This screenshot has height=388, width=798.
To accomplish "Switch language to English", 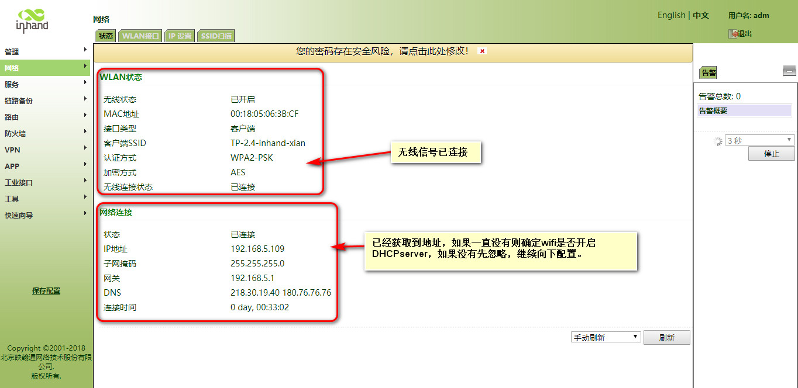I will pos(671,15).
